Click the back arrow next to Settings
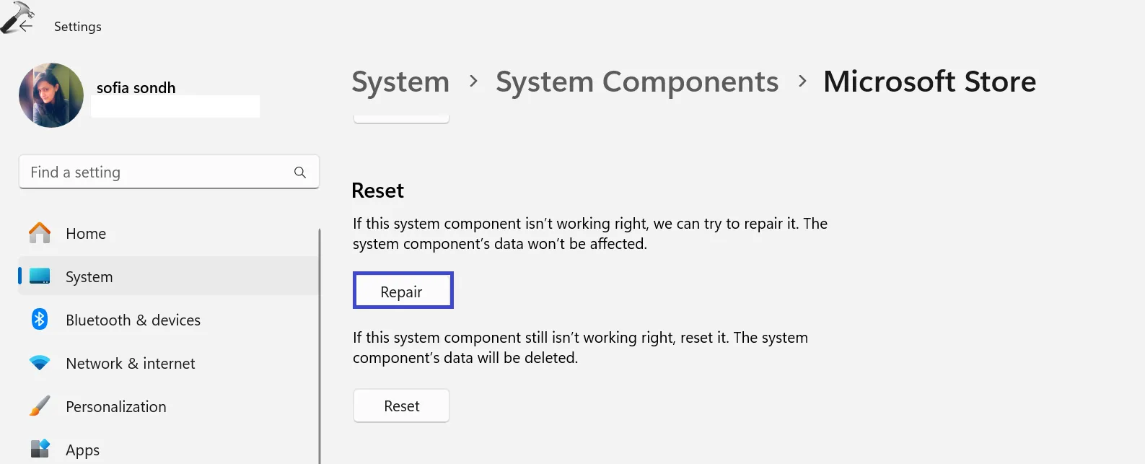The width and height of the screenshot is (1145, 464). point(27,27)
